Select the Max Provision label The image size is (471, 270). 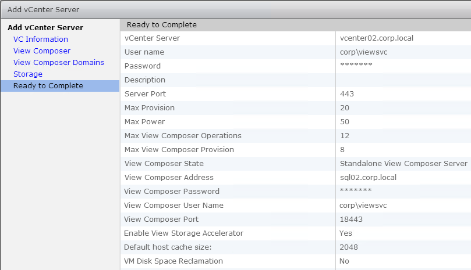click(149, 108)
